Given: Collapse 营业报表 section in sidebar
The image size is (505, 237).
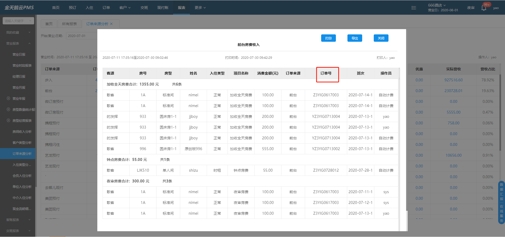Looking at the screenshot, I should 18,43.
